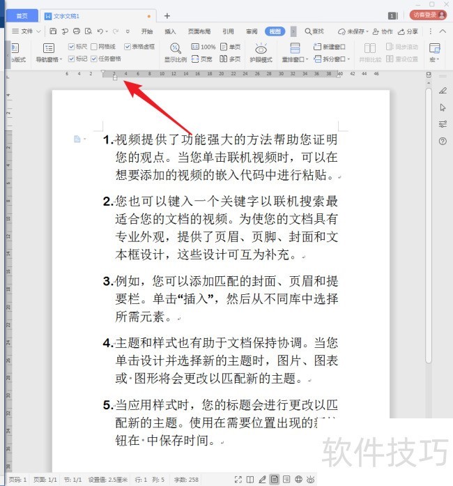The image size is (453, 486).
Task: Click the selection cursor icon in right sidebar
Action: pyautogui.click(x=443, y=107)
